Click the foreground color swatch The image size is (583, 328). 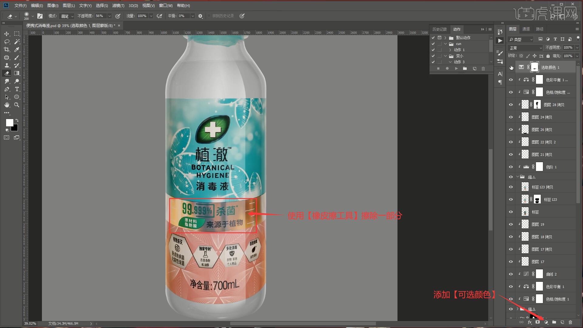pyautogui.click(x=9, y=122)
